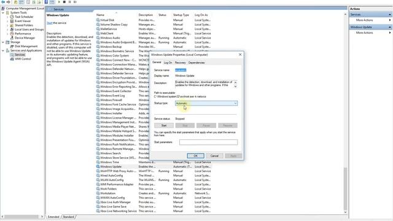393x221 pixels.
Task: Click the Windows Audio service gear icon
Action: tap(98, 38)
